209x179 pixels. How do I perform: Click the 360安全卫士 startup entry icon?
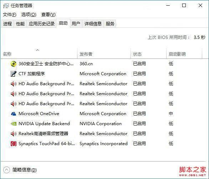coord(13,64)
